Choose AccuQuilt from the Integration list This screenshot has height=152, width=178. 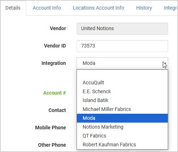tap(122, 83)
